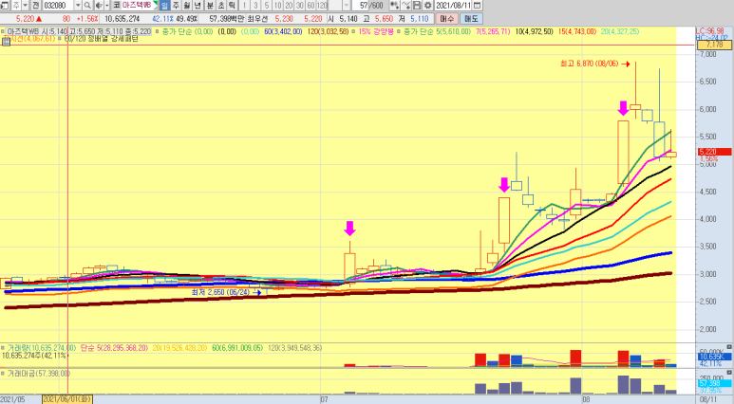The image size is (734, 404).
Task: Click the 7,178 price label on the price axis
Action: coord(713,45)
